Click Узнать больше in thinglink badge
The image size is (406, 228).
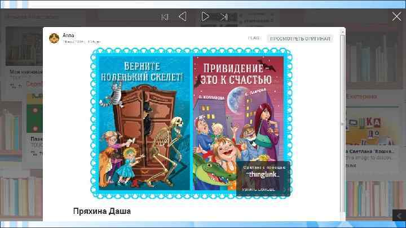point(258,190)
